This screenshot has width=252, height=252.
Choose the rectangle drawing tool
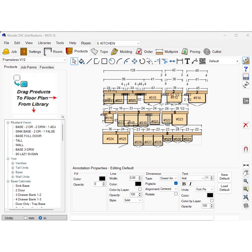[104, 61]
